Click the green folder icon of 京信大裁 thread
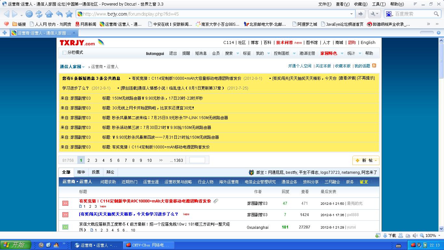 point(65,227)
